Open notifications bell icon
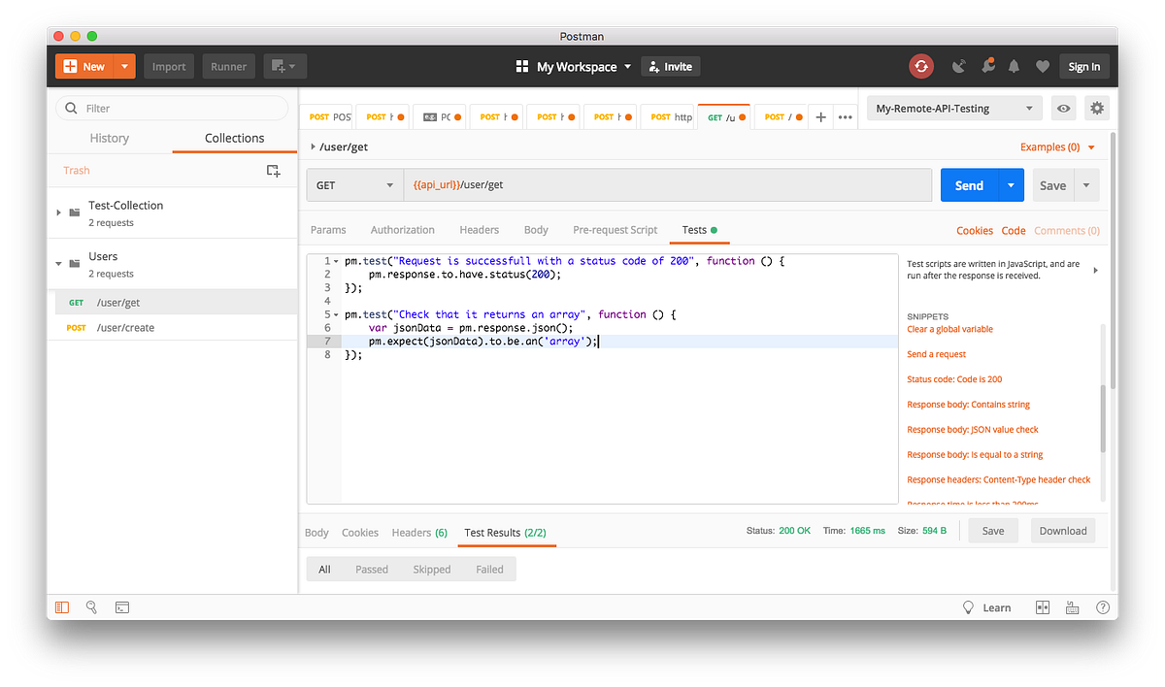 tap(1014, 66)
